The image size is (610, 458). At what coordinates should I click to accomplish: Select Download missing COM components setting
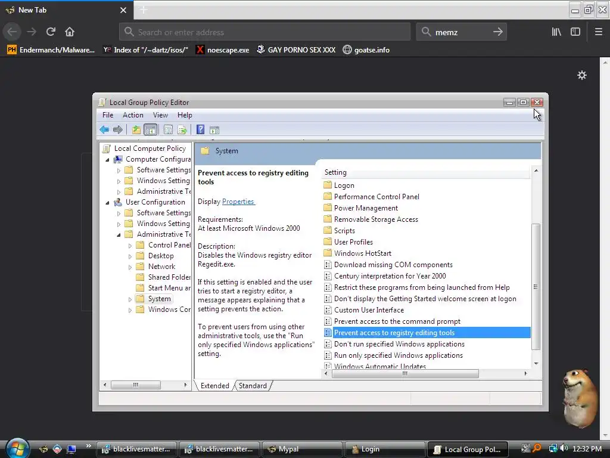pyautogui.click(x=393, y=265)
